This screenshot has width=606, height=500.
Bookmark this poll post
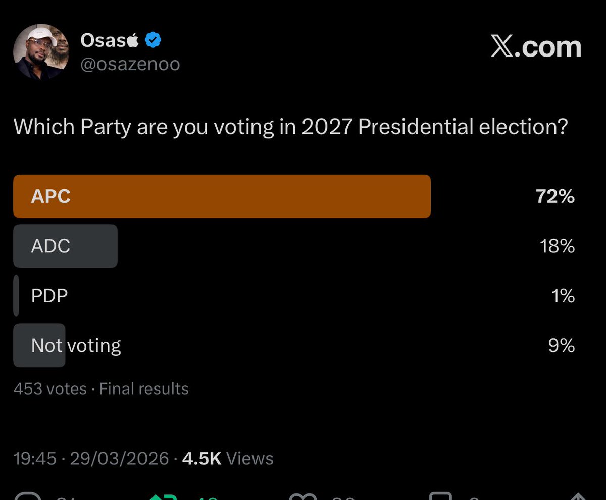point(439,497)
